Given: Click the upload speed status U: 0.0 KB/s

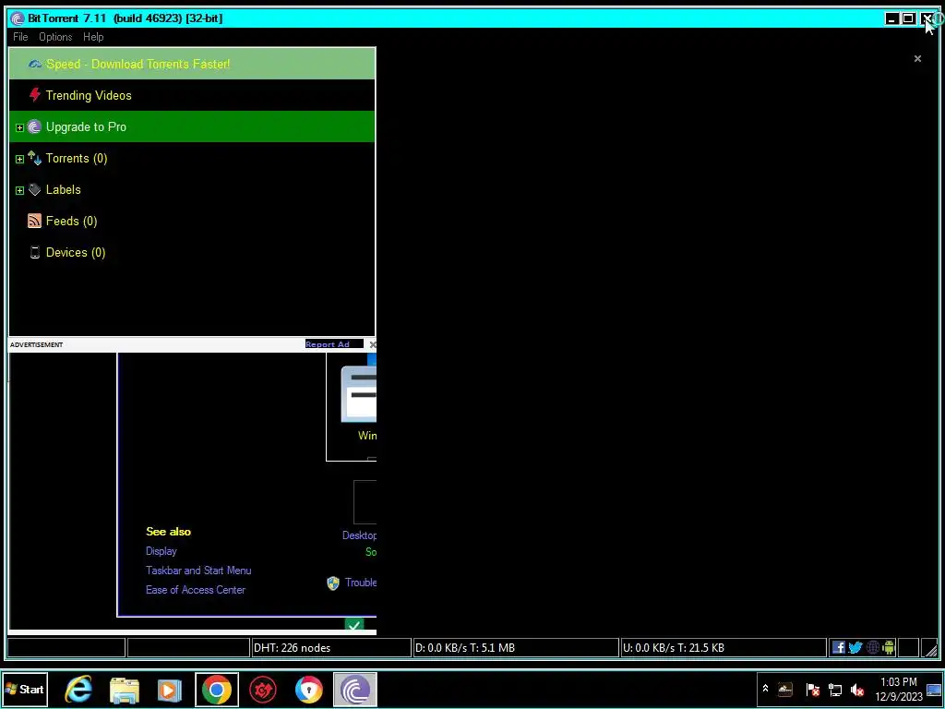Looking at the screenshot, I should tap(724, 647).
